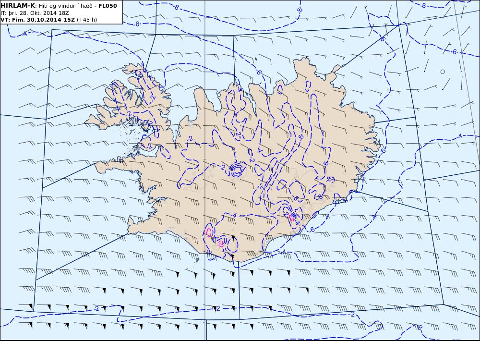The height and width of the screenshot is (341, 480).
Task: Click the title line reading HIRLAM-K Hiti og vindur í hæð FL050
Action: pos(59,6)
